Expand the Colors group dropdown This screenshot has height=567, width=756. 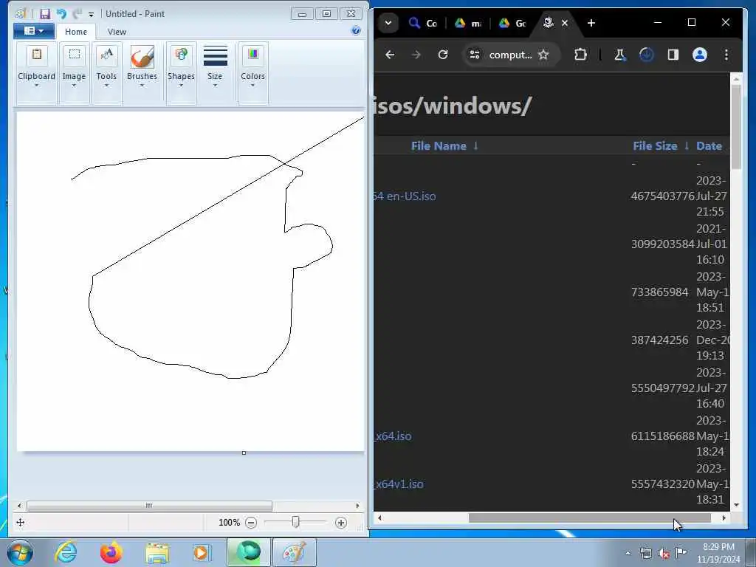pyautogui.click(x=253, y=86)
